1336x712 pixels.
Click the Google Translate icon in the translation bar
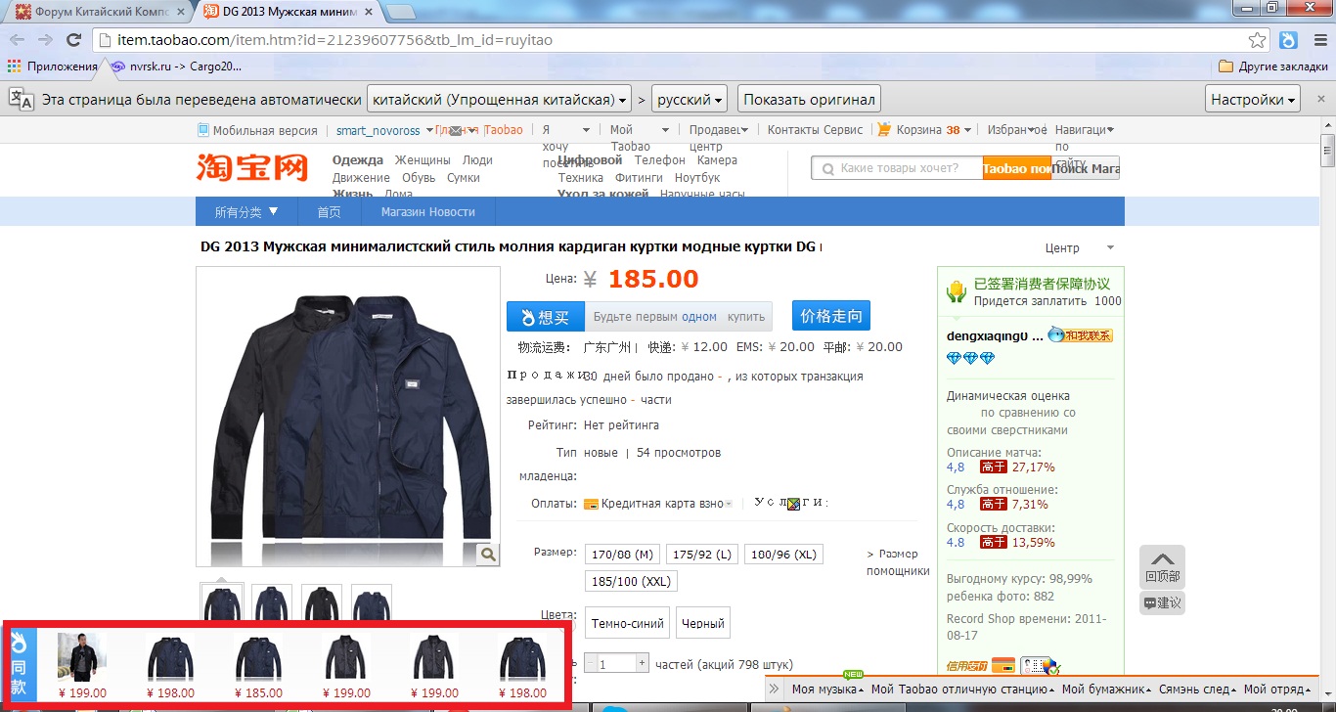(22, 99)
